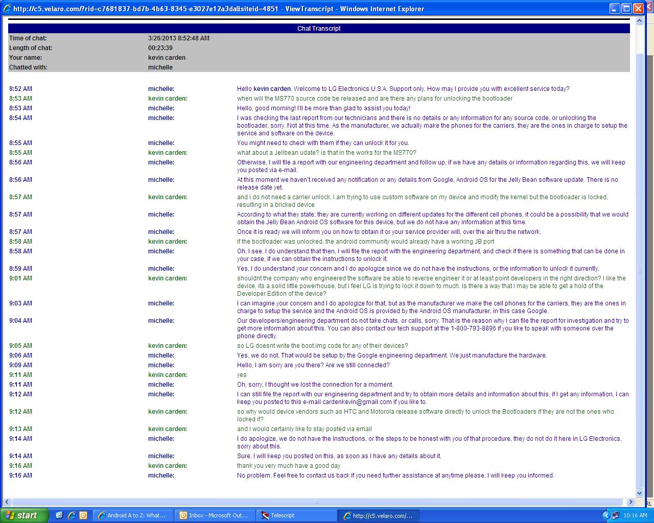Switch to Telescript taskbar window
This screenshot has height=523, width=654.
296,515
